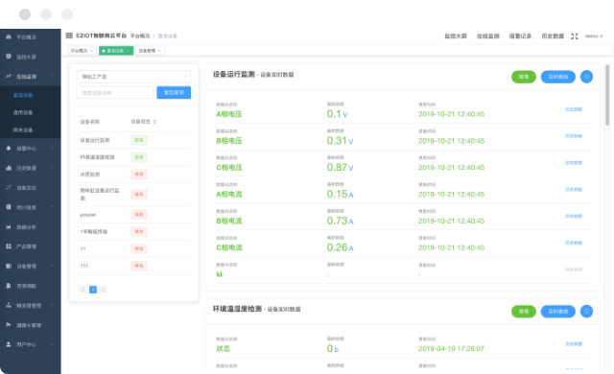Click 实时曲线 button on 设备运行监测 card
614x374 pixels.
[x=558, y=77]
